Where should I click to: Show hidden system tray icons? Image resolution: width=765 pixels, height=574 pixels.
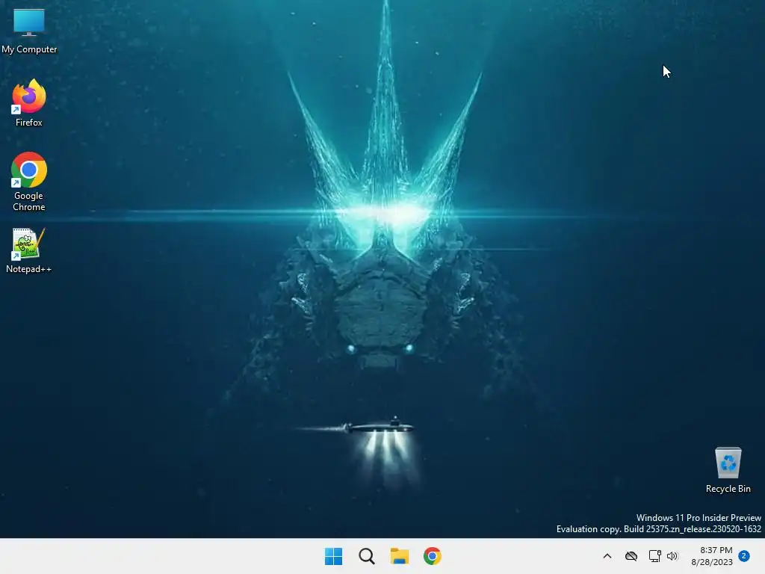(x=607, y=556)
